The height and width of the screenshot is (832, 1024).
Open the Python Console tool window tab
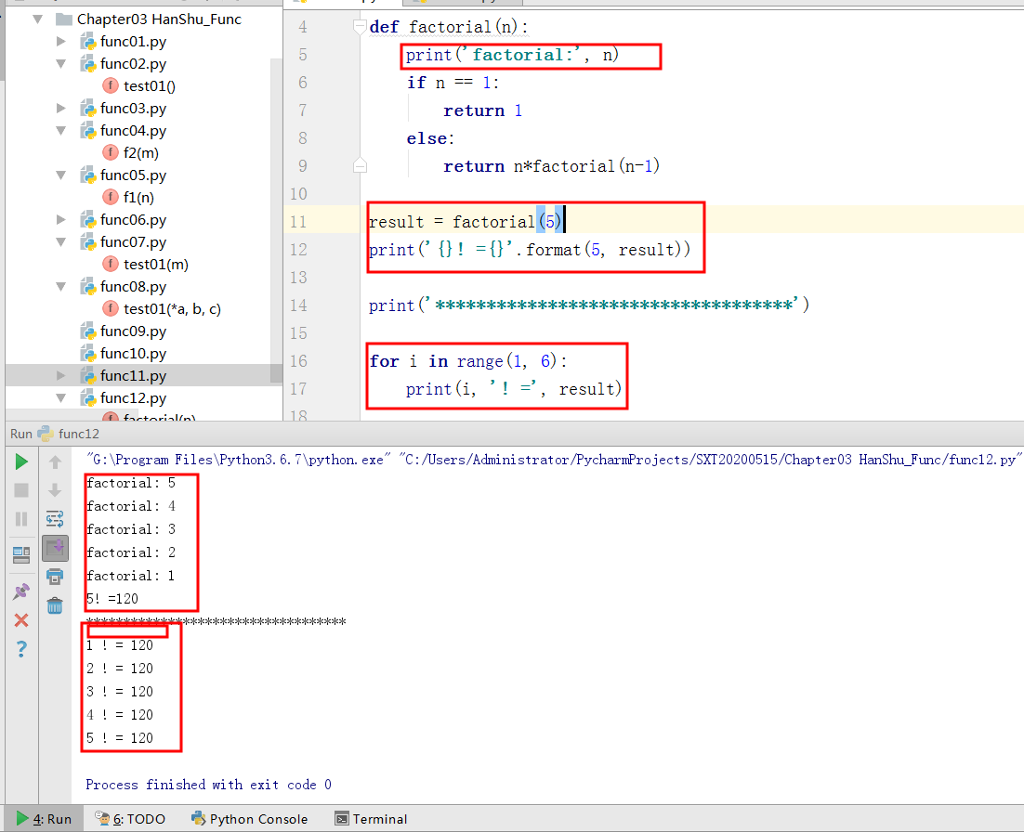point(249,819)
